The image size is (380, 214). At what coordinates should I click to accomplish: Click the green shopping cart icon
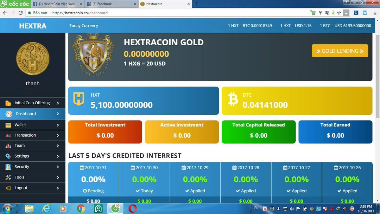(313, 13)
